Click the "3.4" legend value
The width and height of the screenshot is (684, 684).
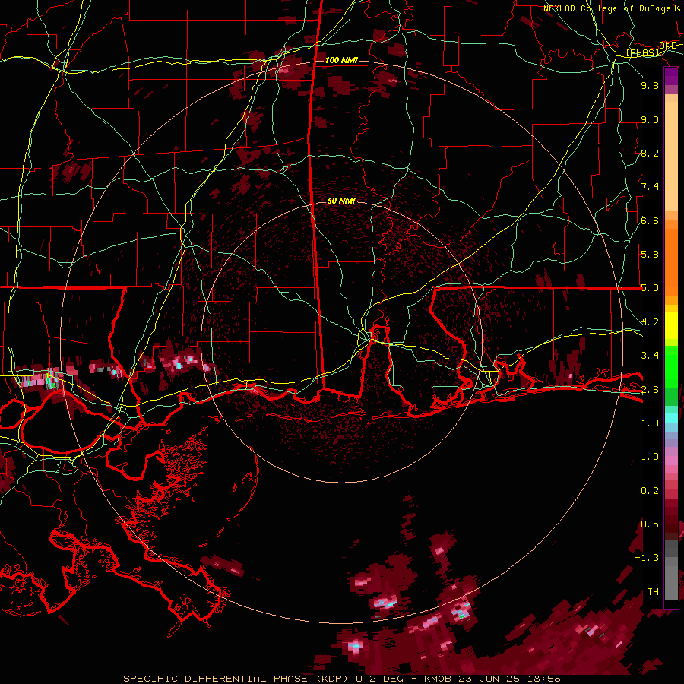650,356
